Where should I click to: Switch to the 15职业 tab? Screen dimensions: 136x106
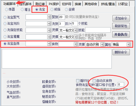tap(123, 4)
